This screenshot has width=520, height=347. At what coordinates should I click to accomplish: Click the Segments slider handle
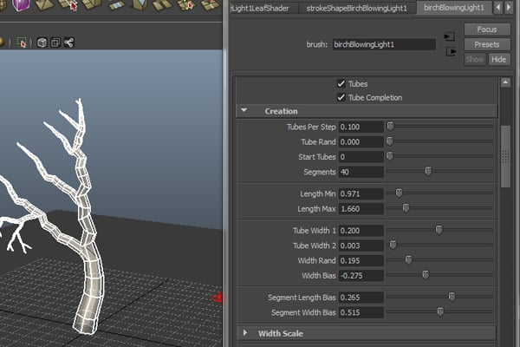[x=428, y=171]
